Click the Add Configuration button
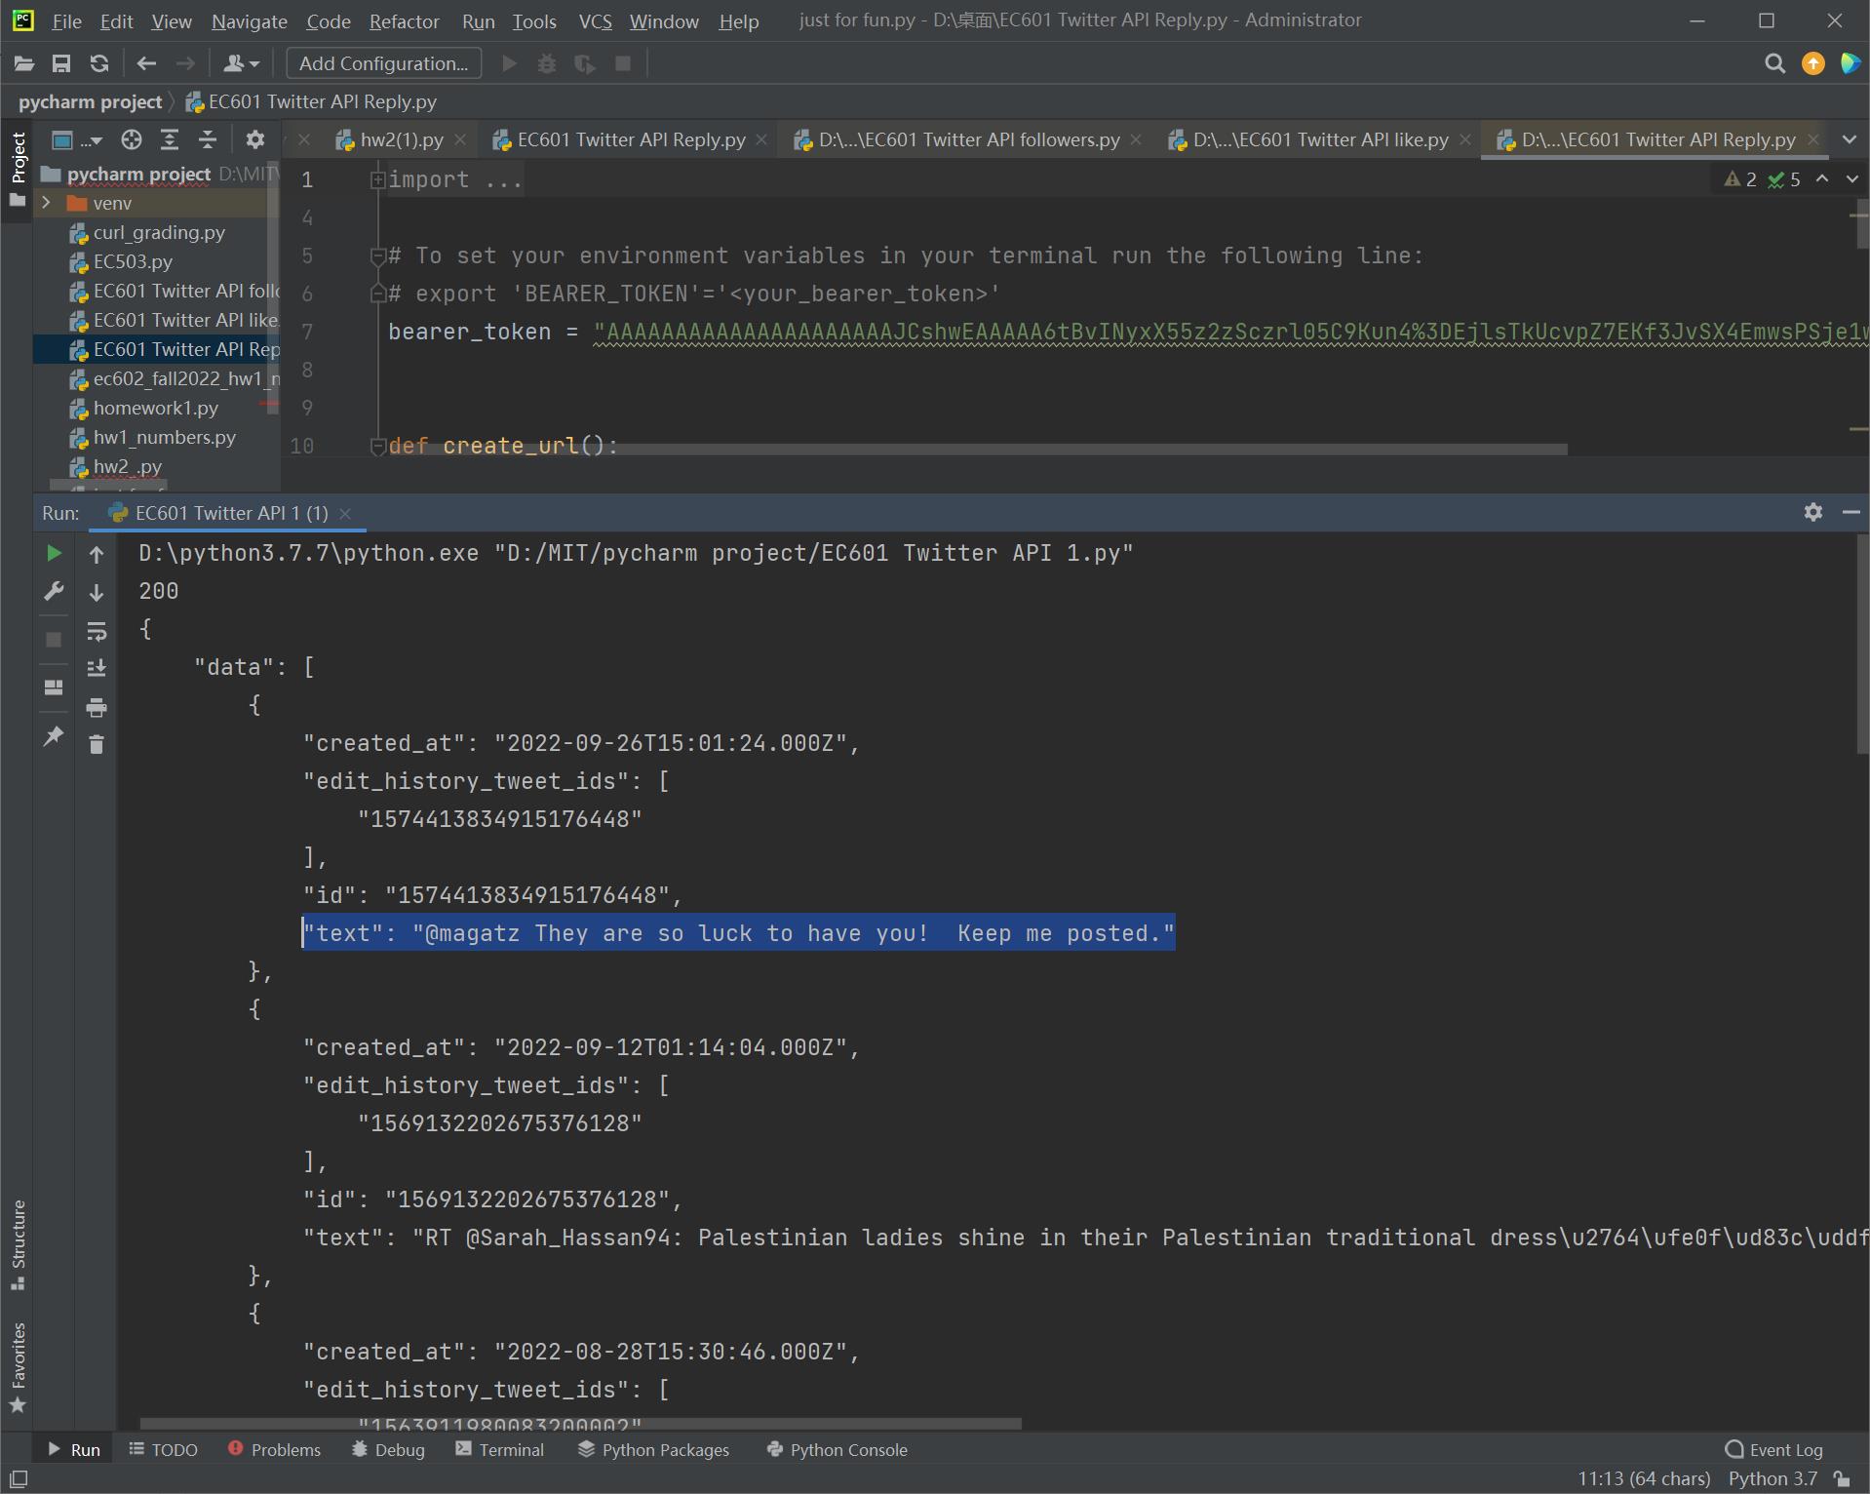Screen dimensions: 1870x1494 (383, 62)
